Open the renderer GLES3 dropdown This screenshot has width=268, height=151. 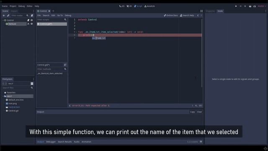pos(261,6)
